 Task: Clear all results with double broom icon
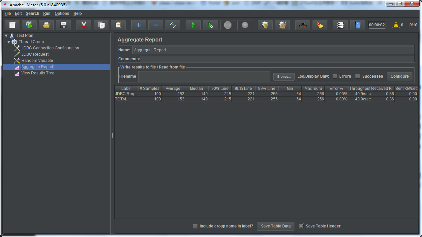tap(283, 25)
